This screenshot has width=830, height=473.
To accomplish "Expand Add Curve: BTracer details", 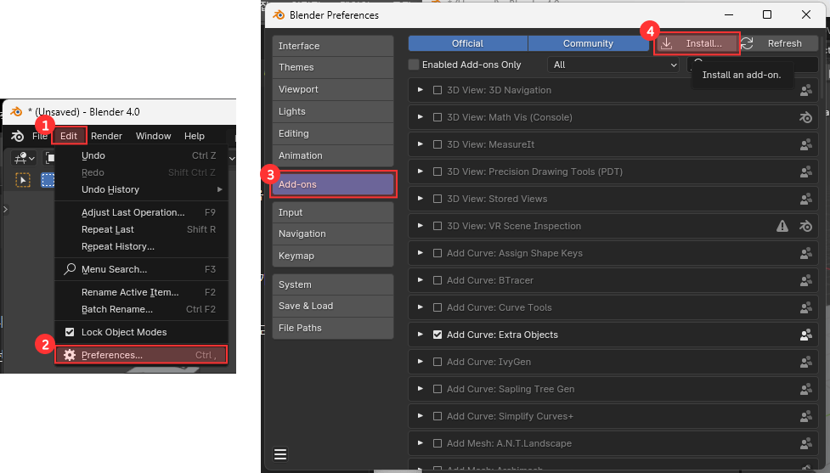I will pos(421,280).
